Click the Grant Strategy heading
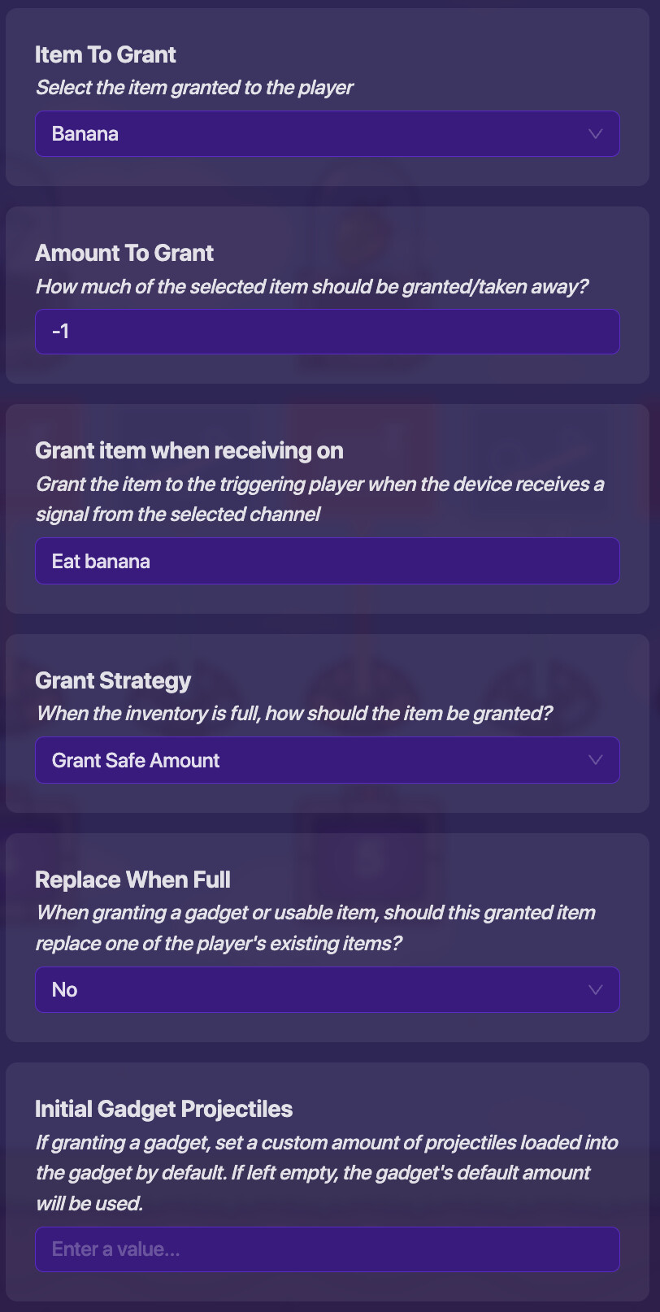The width and height of the screenshot is (660, 1312). (113, 680)
